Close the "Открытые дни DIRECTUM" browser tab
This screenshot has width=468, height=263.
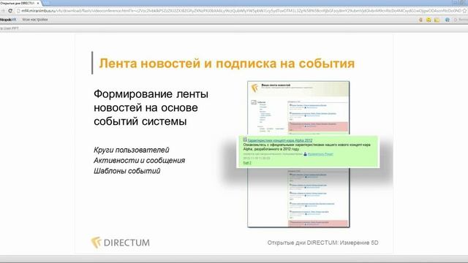[x=38, y=3]
